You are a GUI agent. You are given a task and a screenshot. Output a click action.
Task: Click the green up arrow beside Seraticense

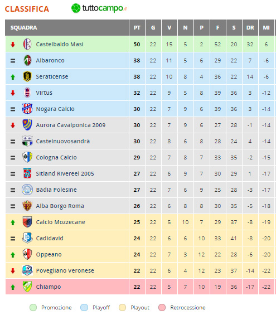(13, 77)
